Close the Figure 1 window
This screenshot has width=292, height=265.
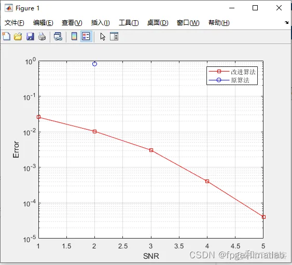point(279,8)
